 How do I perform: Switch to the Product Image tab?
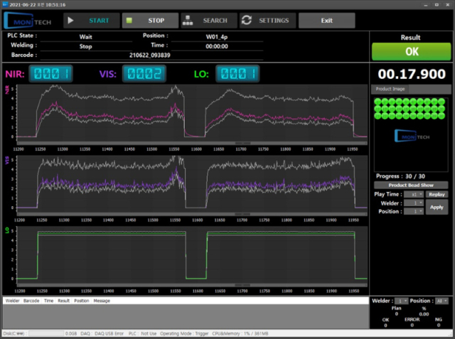389,89
